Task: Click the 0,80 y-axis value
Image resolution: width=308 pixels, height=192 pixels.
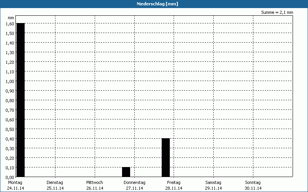Action: [10, 101]
